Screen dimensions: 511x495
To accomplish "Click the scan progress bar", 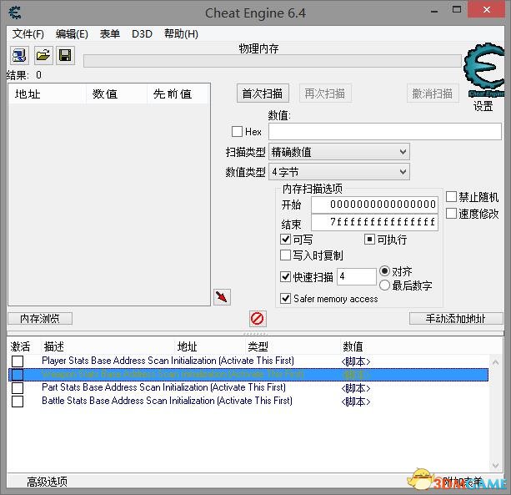I will tap(272, 61).
